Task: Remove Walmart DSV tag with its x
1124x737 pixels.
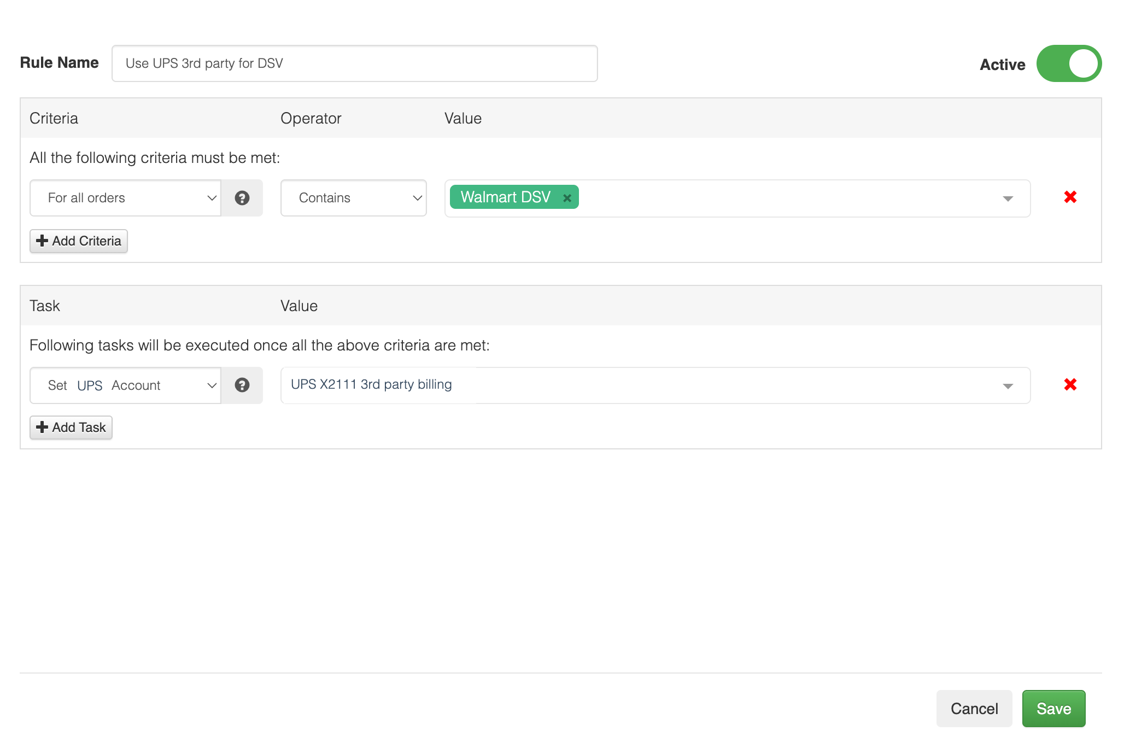Action: click(x=567, y=198)
